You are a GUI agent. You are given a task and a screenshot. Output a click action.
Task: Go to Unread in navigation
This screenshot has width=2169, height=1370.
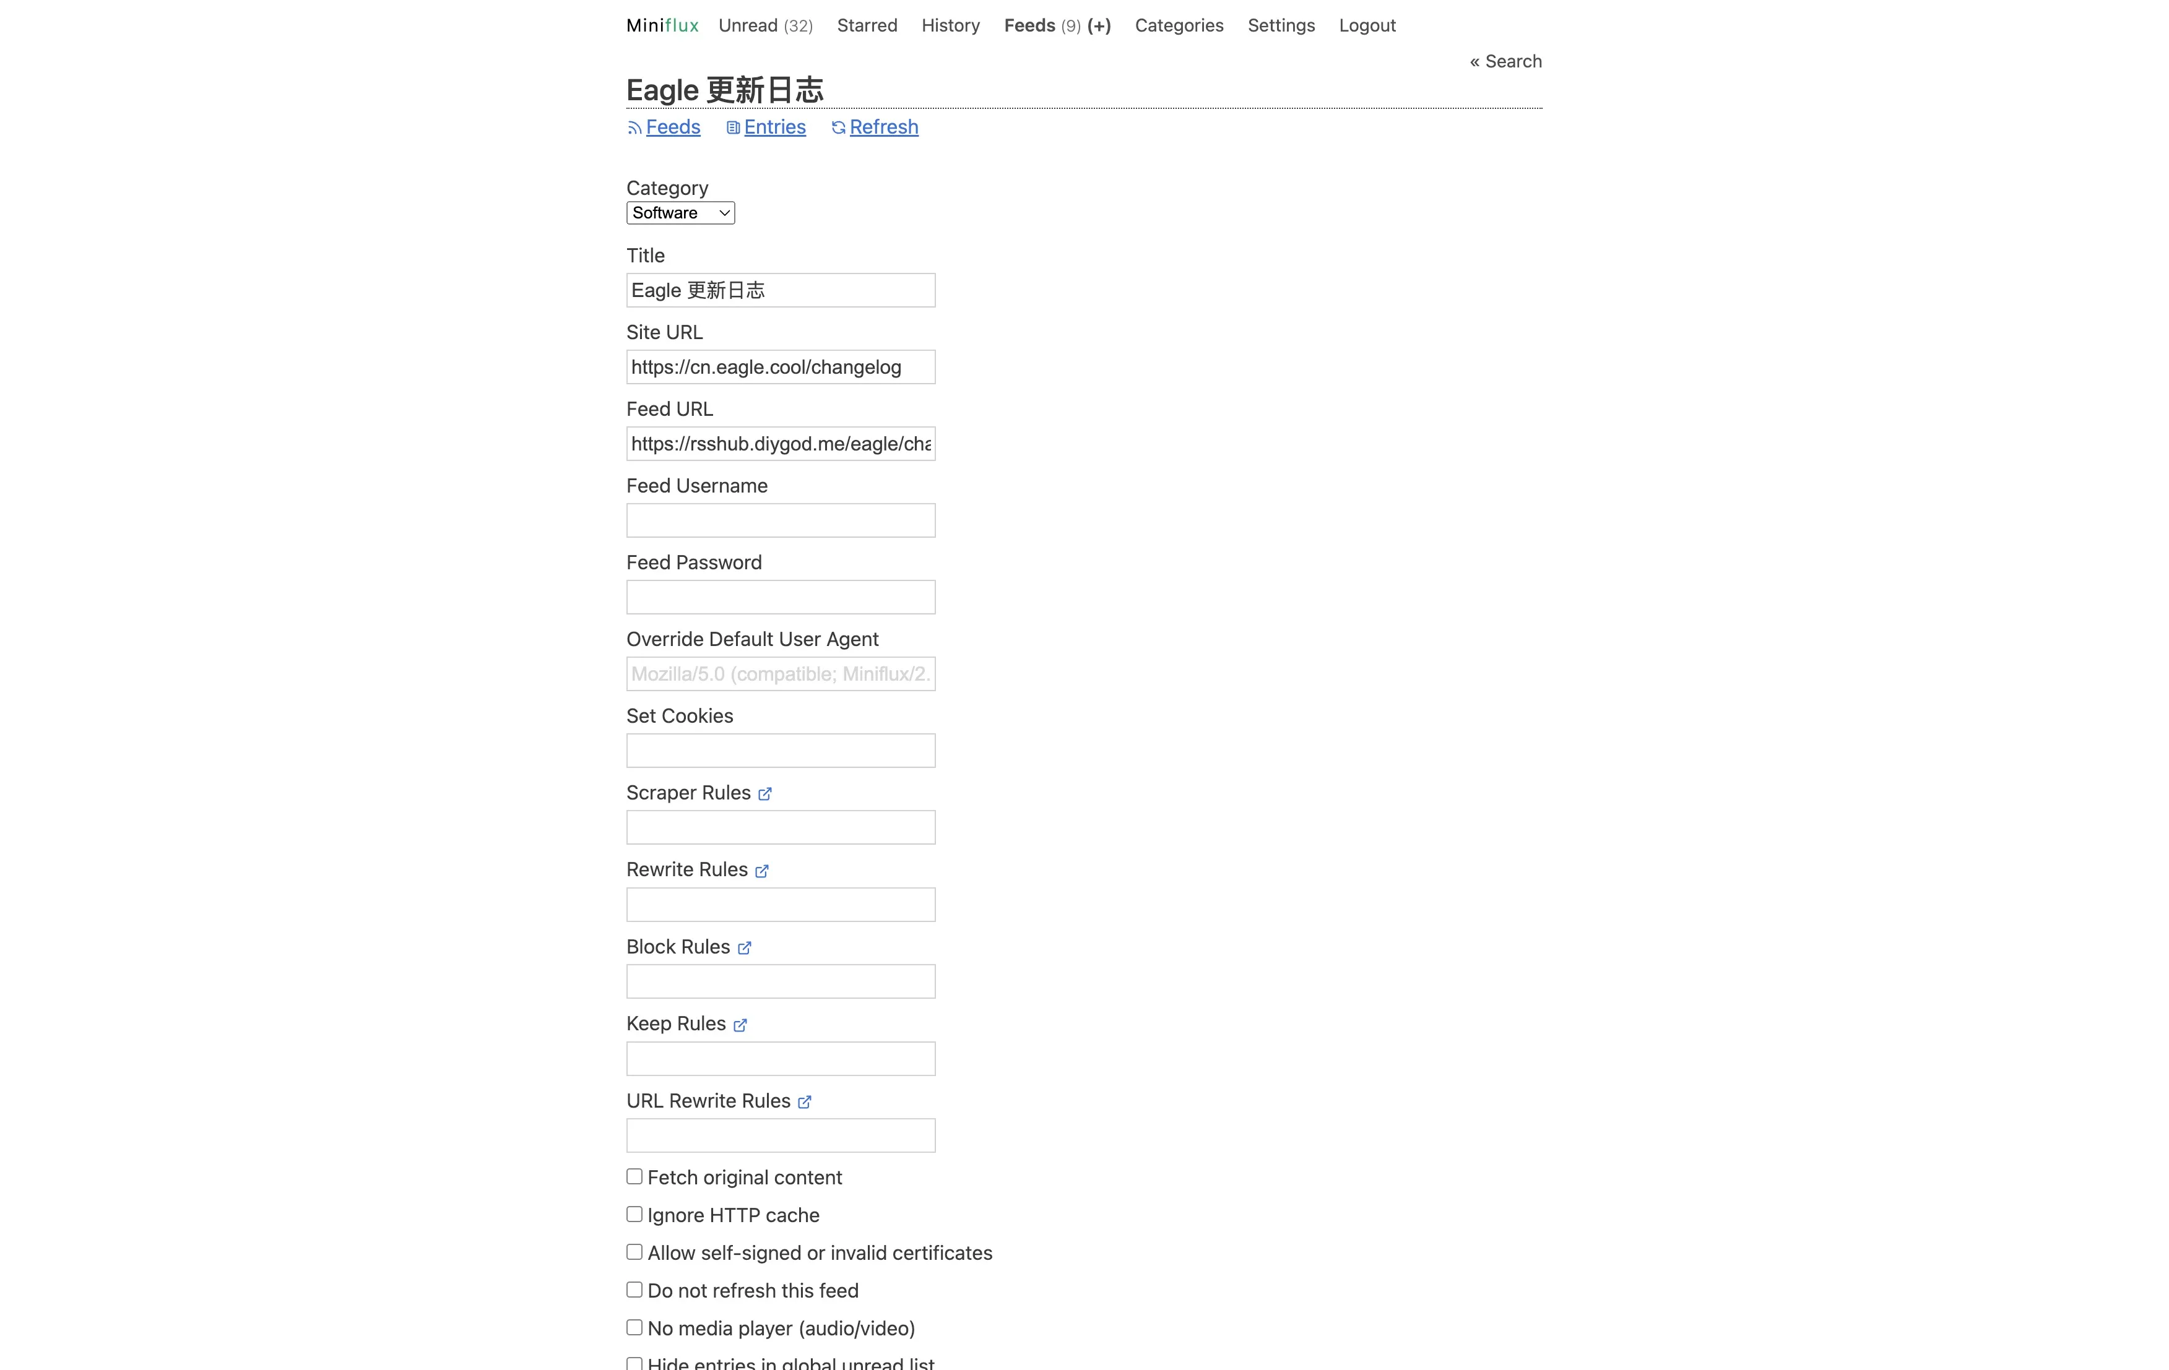point(764,25)
